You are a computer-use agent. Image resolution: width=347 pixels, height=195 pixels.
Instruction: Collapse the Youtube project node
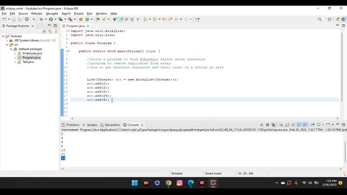tap(3, 36)
